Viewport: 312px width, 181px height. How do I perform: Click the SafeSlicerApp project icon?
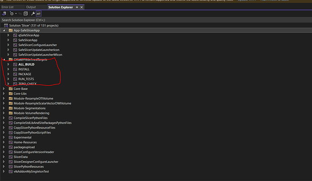15,40
